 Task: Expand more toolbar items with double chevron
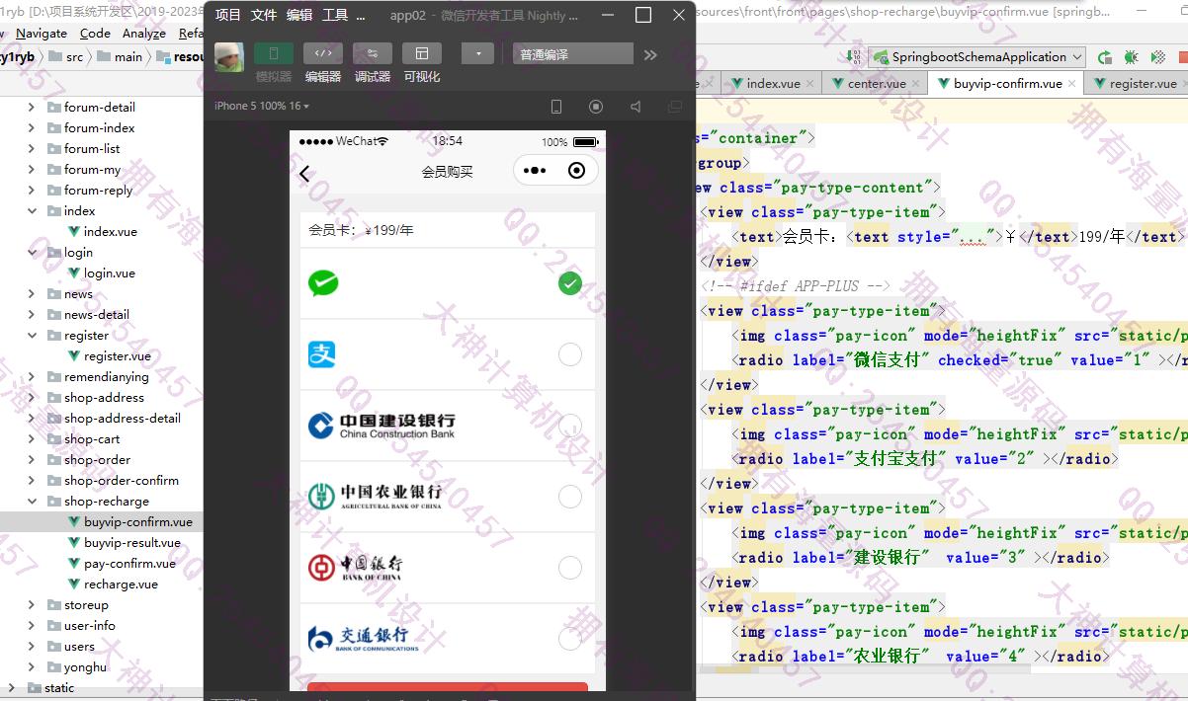click(x=650, y=55)
